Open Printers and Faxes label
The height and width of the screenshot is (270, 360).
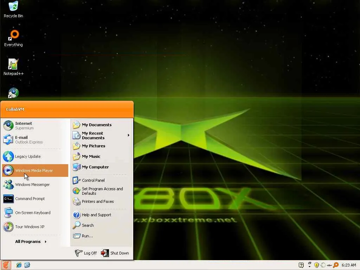(98, 201)
